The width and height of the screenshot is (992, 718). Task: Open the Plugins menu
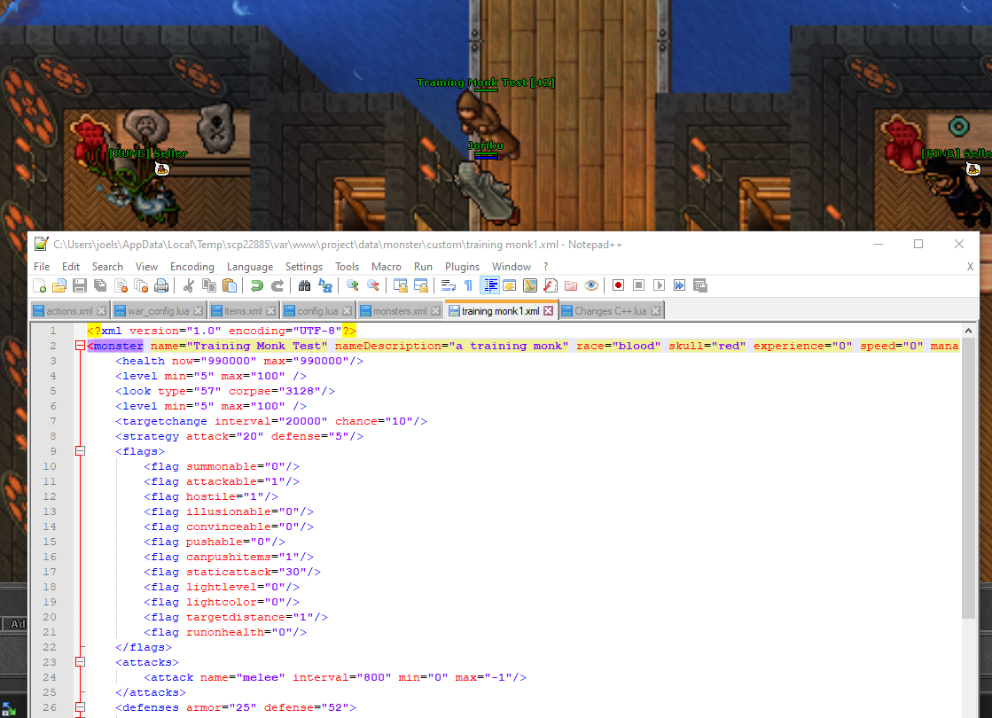point(463,267)
